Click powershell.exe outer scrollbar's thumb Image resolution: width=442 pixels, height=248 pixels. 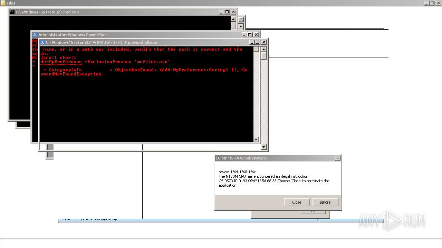coord(264,56)
